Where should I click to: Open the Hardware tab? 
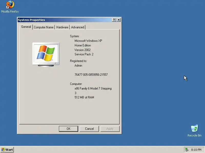[62, 27]
